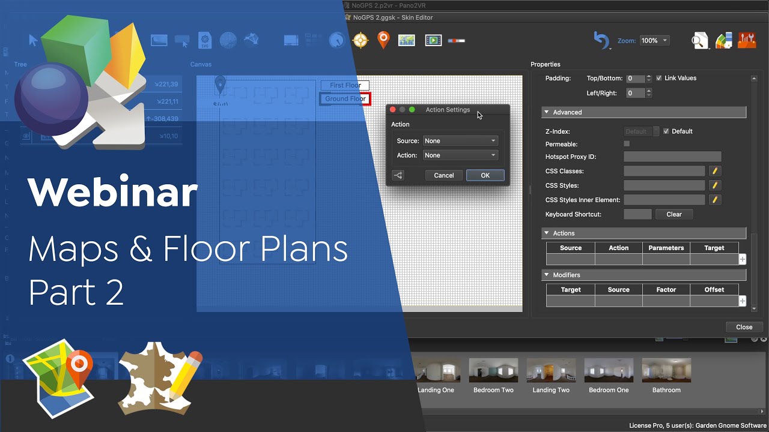Open the Source dropdown in Action Settings
The width and height of the screenshot is (769, 432).
(x=460, y=140)
